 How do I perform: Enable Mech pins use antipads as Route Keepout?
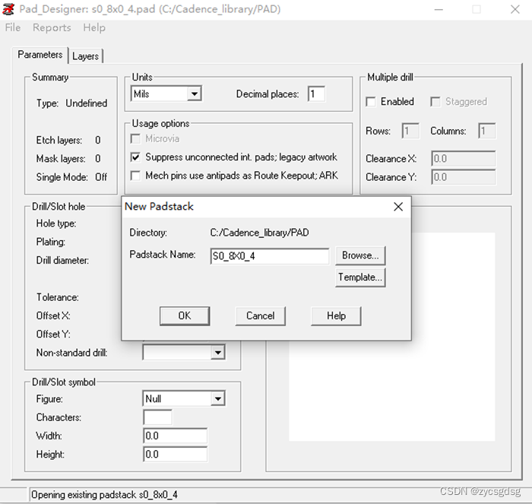point(135,176)
